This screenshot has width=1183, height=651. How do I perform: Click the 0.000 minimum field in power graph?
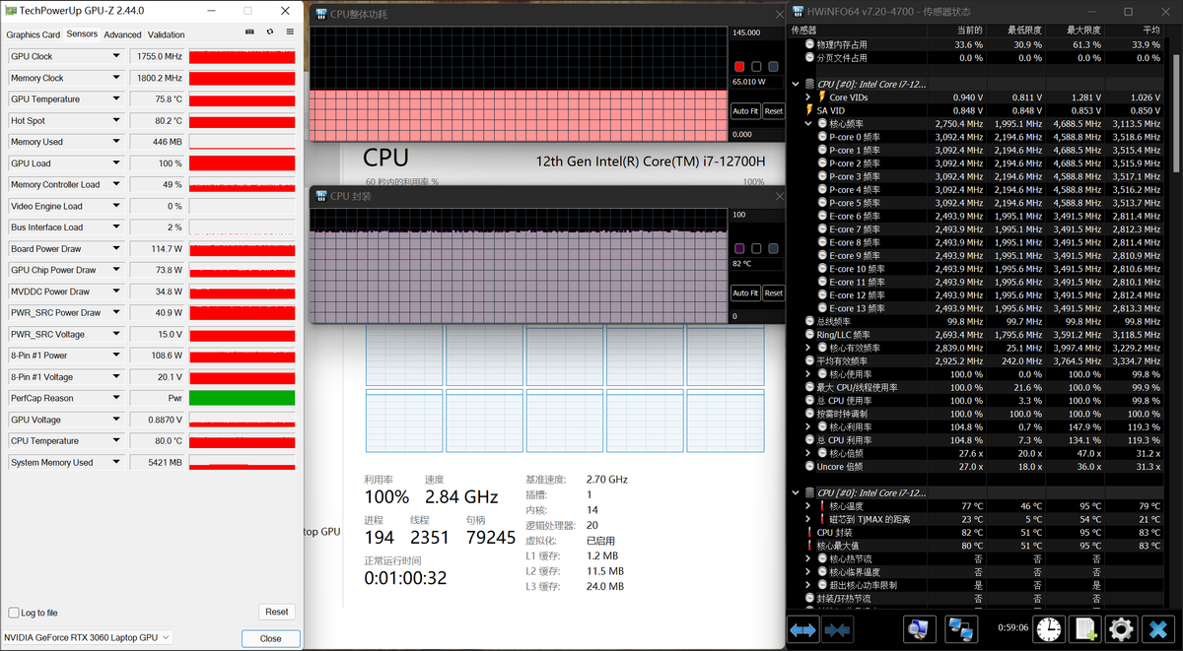[756, 134]
